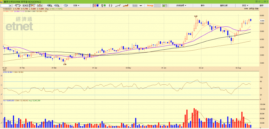Open the clock time period icon

click(66, 6)
